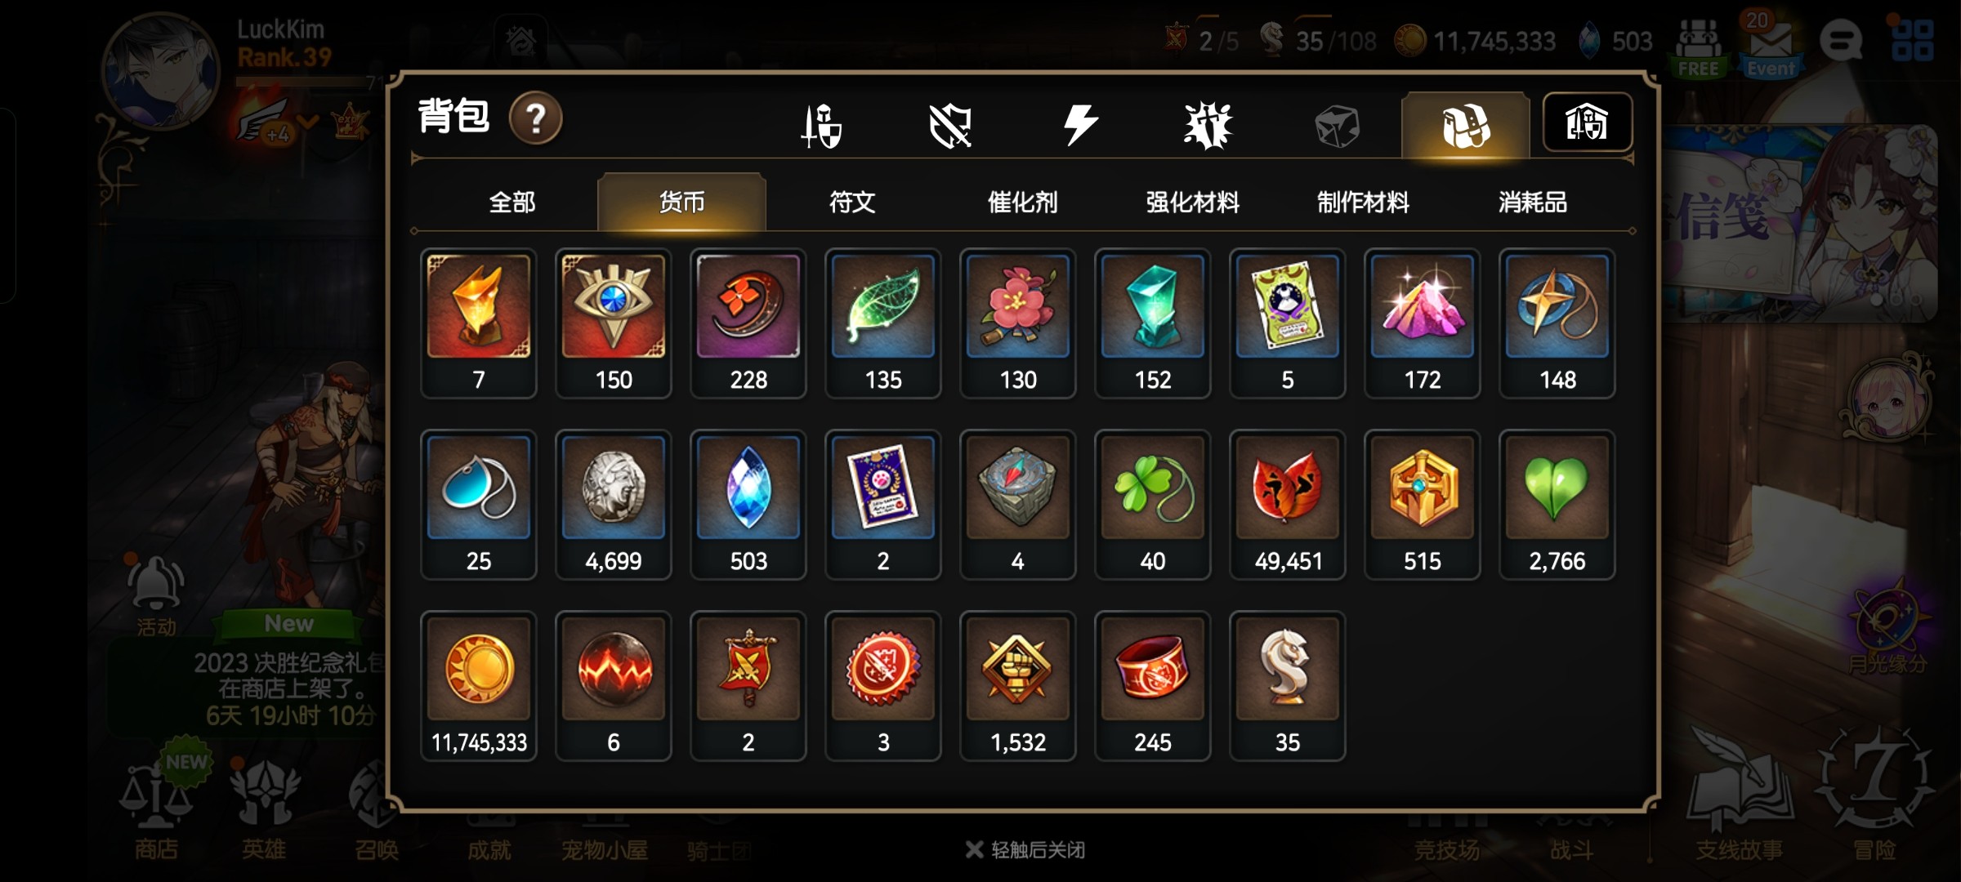
Task: Select the gold coin item with 11,745,333
Action: click(479, 686)
